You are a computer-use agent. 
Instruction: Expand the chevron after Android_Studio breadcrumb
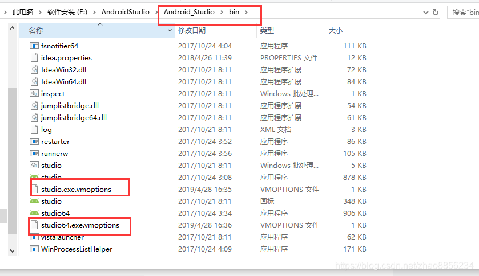coord(222,12)
